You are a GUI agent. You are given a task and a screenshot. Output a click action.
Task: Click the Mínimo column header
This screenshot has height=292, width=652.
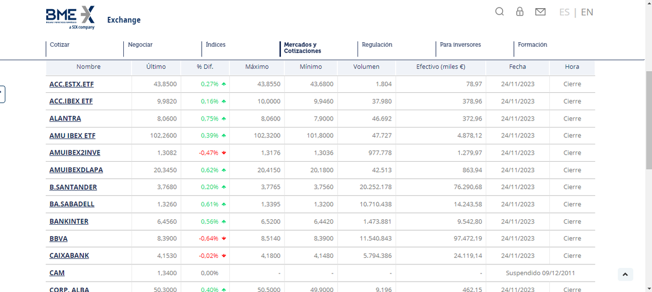click(311, 67)
